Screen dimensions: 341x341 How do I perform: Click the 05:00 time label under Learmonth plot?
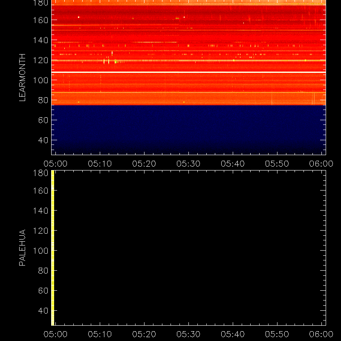click(x=56, y=164)
